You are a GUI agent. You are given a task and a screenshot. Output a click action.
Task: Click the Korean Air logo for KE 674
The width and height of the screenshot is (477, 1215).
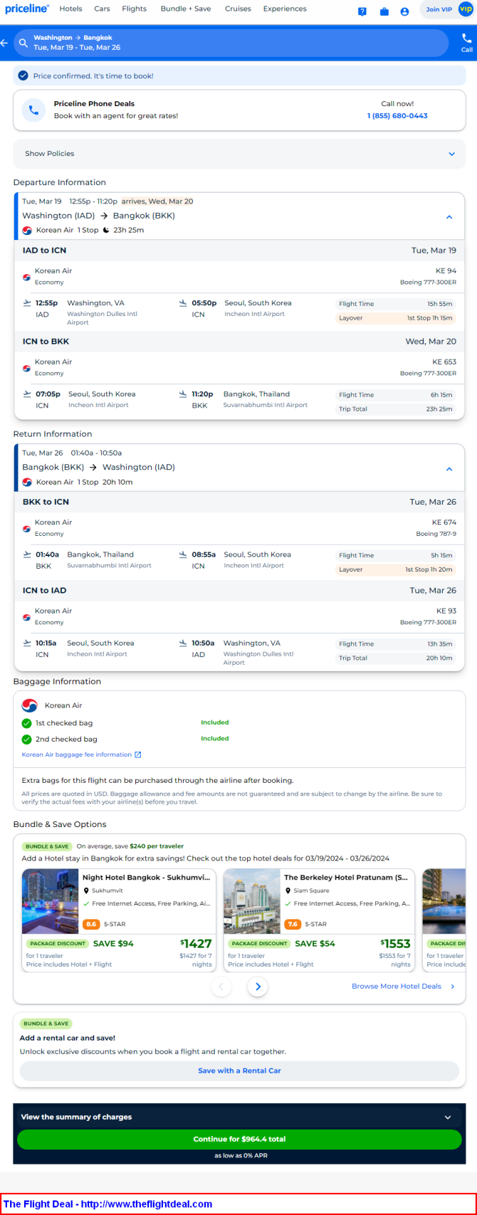pyautogui.click(x=26, y=529)
